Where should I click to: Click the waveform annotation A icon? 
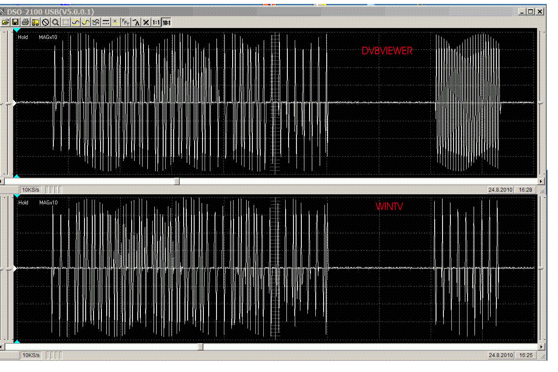(136, 22)
